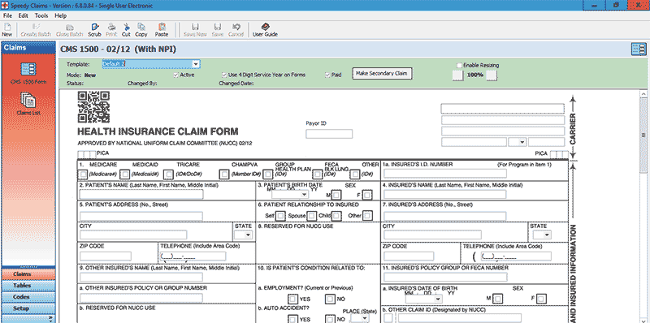
Task: Check the Group Health Plan box
Action: click(268, 174)
